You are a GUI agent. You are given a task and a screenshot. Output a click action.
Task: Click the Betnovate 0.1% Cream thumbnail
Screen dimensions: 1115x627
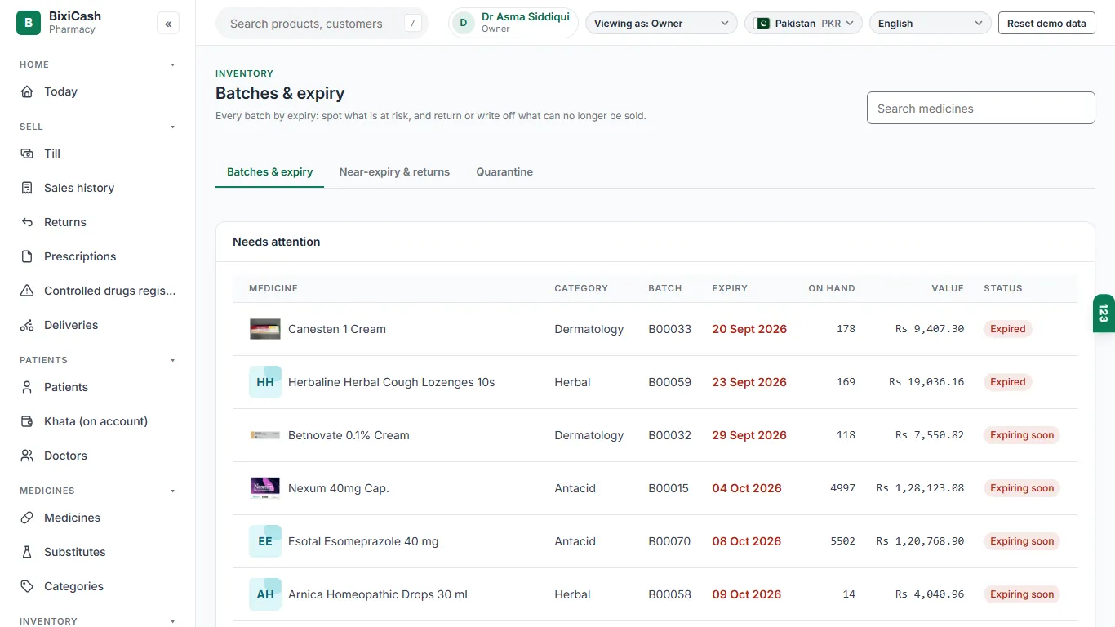(x=265, y=435)
